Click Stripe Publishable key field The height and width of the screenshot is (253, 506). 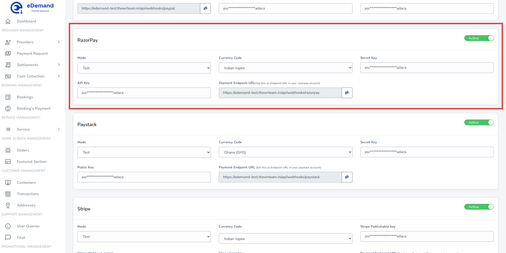tap(427, 236)
